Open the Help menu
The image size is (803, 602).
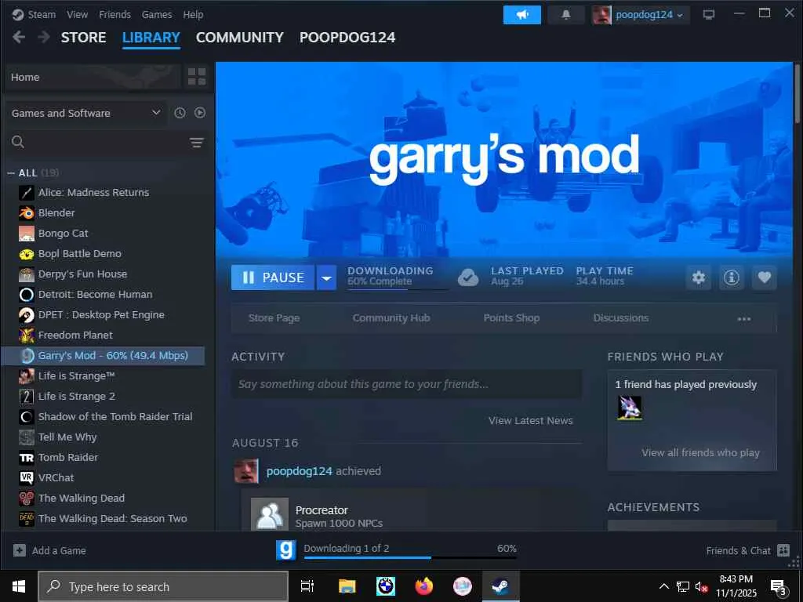193,14
